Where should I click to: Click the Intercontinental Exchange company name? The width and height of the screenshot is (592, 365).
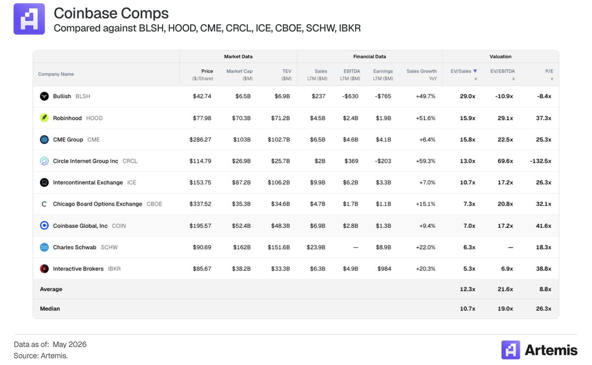(x=88, y=182)
